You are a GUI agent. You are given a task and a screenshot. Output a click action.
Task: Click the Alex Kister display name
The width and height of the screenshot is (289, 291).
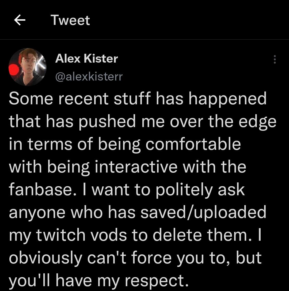coord(86,59)
